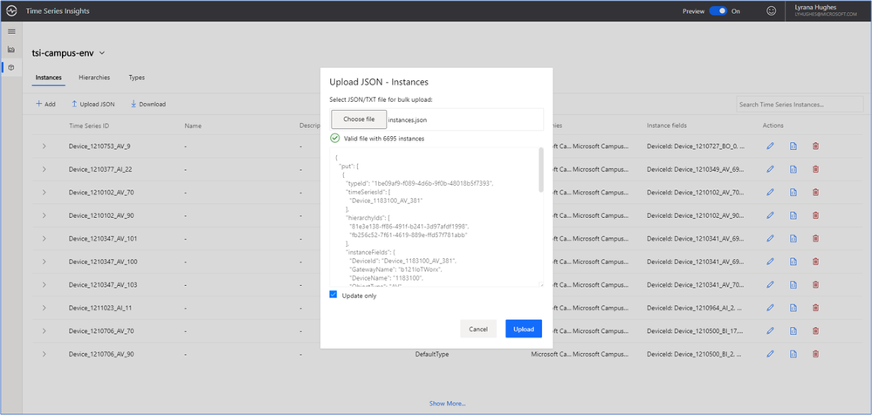The height and width of the screenshot is (415, 872).
Task: Edit instance Device_1211023_AI_11
Action: pyautogui.click(x=770, y=307)
